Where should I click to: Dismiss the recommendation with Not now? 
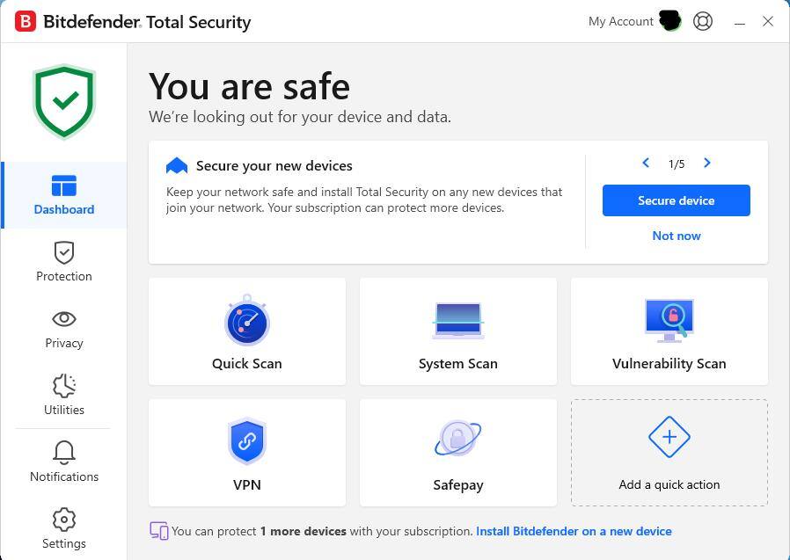677,236
